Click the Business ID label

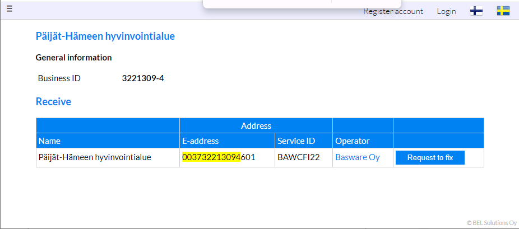pos(59,78)
